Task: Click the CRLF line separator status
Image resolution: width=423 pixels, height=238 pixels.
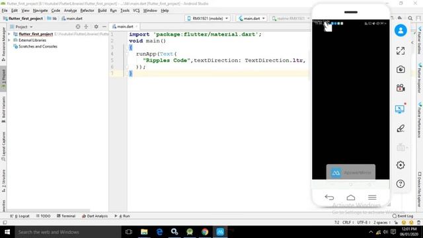Action: 348,222
